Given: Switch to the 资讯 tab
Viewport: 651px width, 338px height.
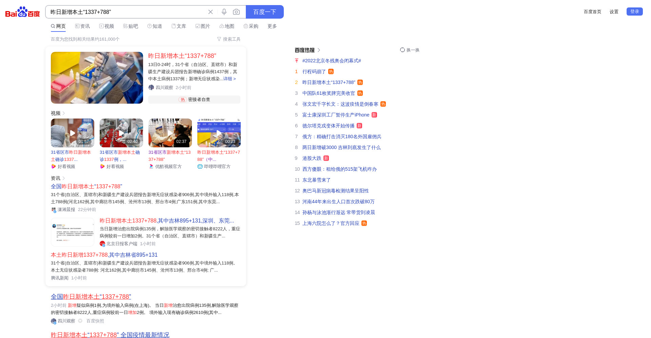Looking at the screenshot, I should (x=82, y=26).
